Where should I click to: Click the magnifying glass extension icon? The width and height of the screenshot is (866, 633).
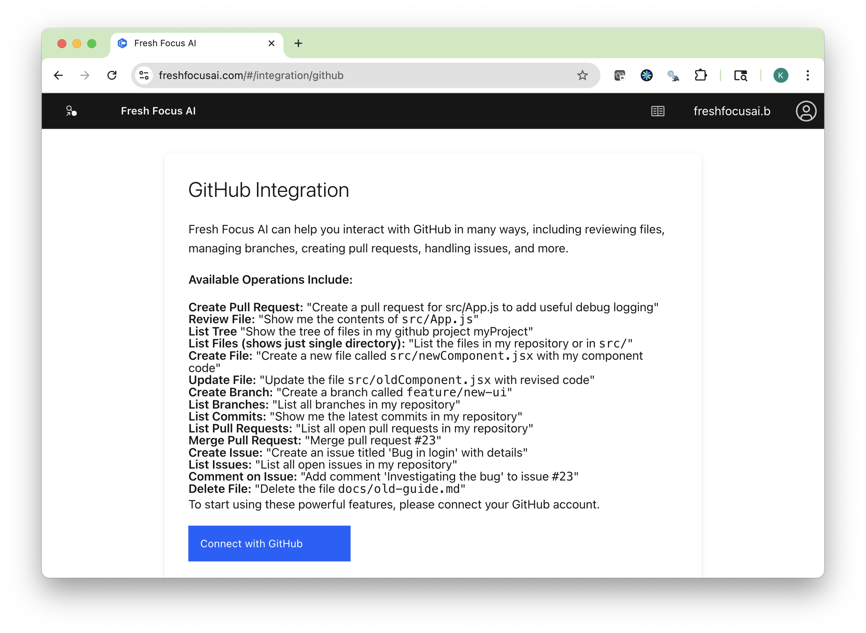pyautogui.click(x=674, y=75)
